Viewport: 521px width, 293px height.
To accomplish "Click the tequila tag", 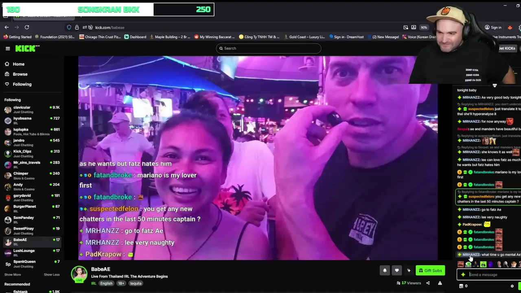I will pyautogui.click(x=136, y=283).
